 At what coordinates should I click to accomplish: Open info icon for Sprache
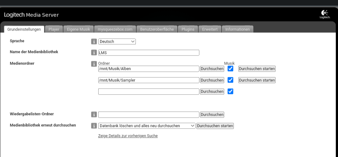point(94,42)
